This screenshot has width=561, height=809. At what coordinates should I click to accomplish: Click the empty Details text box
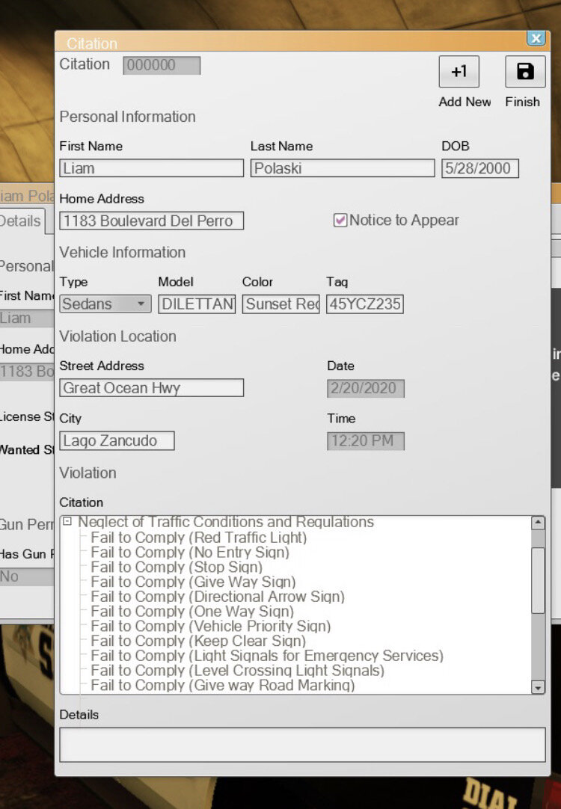pyautogui.click(x=302, y=745)
